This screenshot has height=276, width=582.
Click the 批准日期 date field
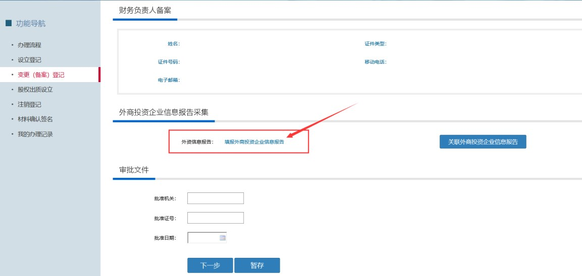click(203, 238)
